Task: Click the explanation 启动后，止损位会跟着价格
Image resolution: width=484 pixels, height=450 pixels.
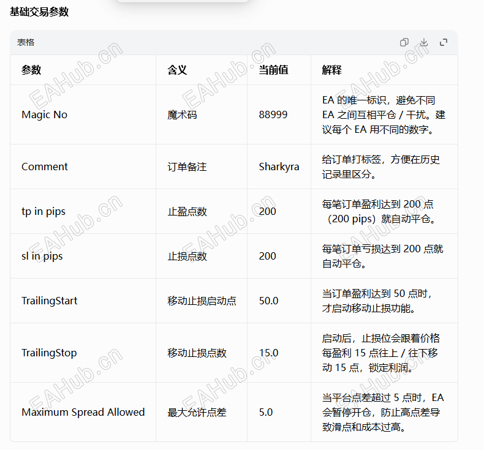Action: pos(381,353)
